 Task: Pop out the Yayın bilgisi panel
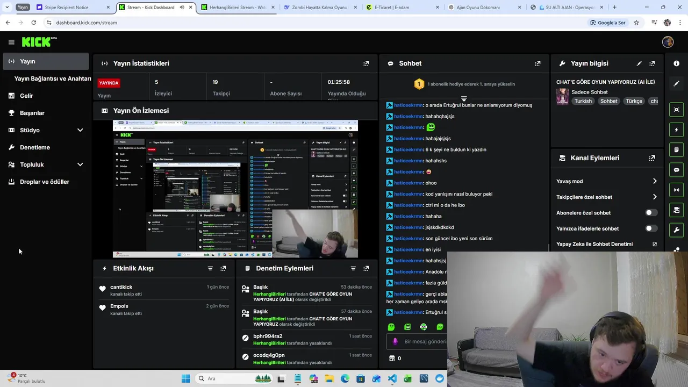pyautogui.click(x=652, y=63)
